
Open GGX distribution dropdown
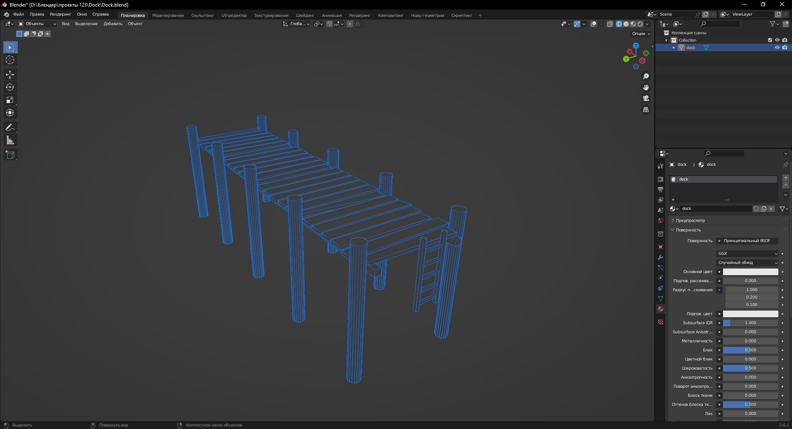(x=747, y=254)
